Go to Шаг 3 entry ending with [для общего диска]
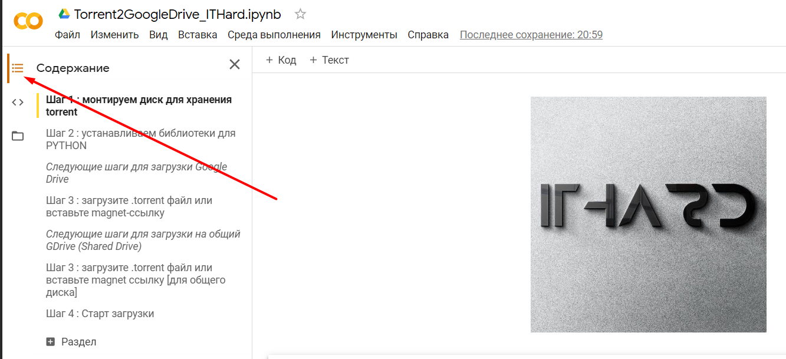Image resolution: width=786 pixels, height=359 pixels. [x=136, y=280]
